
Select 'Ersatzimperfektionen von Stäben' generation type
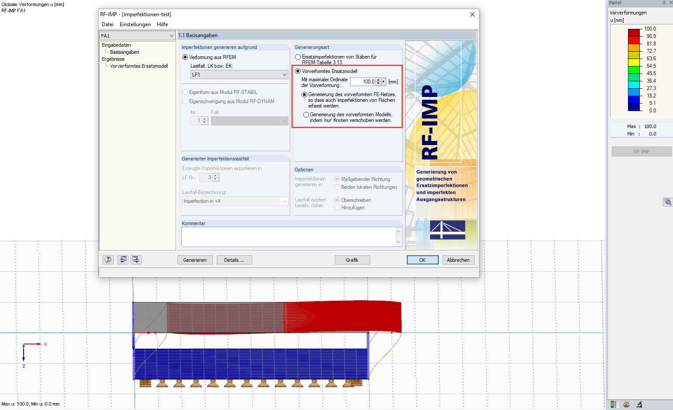[298, 56]
